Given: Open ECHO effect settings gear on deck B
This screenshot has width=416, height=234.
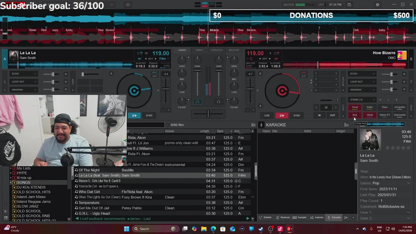Looking at the screenshot, I should [x=404, y=74].
